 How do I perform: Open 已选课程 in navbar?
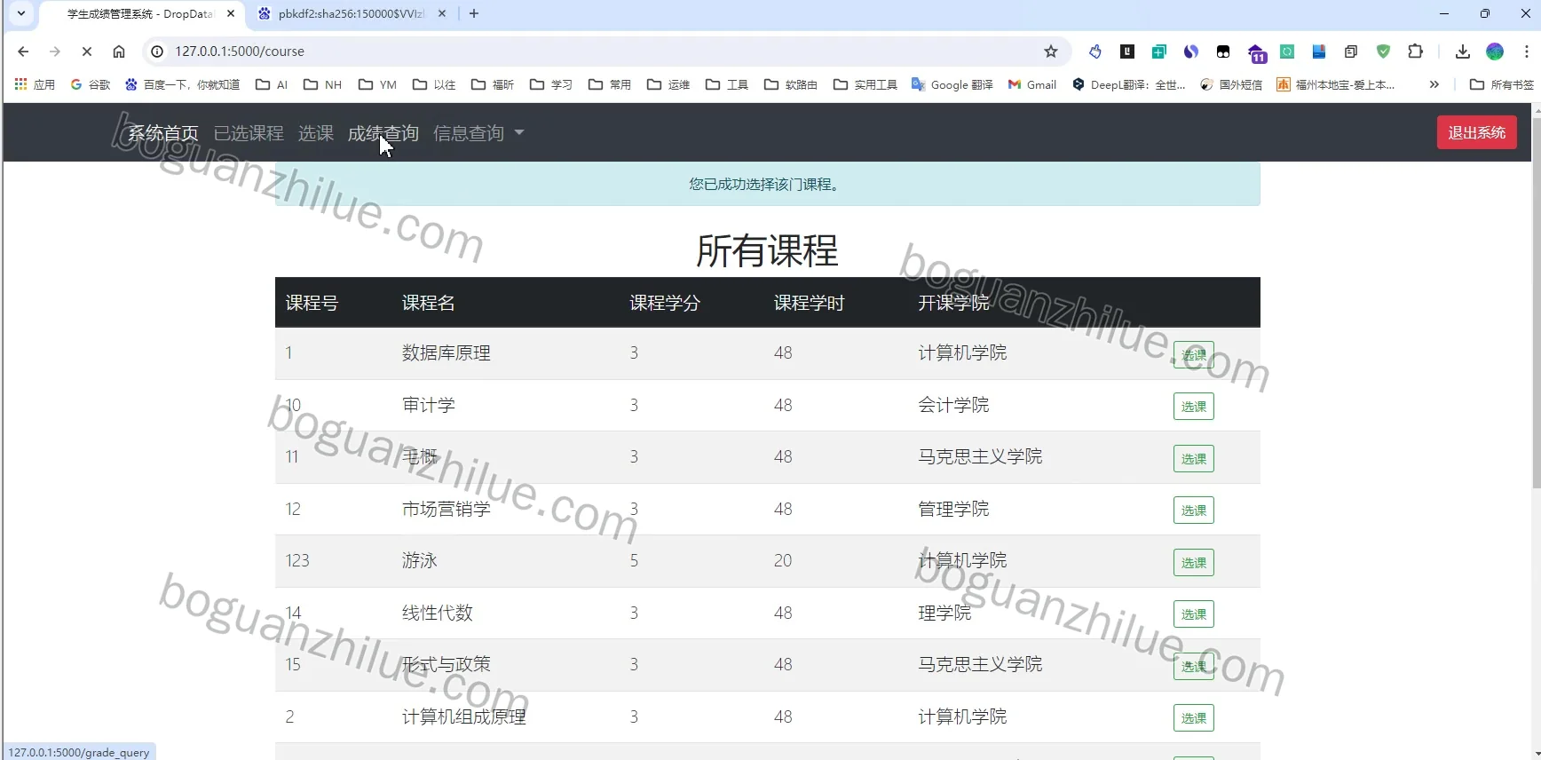click(249, 133)
